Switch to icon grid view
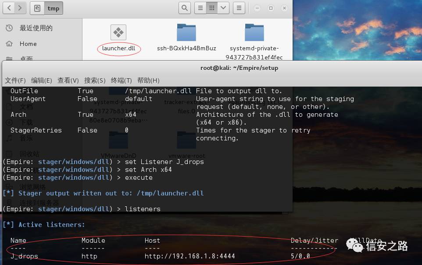This screenshot has height=265, width=422. point(212,8)
